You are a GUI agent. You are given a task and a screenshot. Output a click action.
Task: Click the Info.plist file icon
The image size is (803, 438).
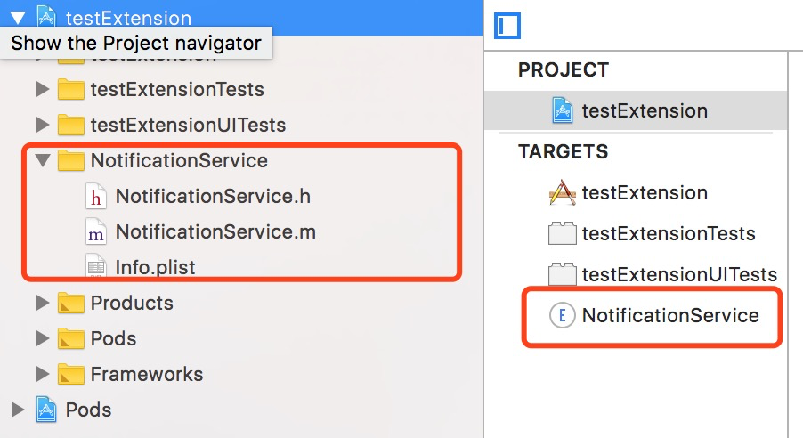pos(95,267)
